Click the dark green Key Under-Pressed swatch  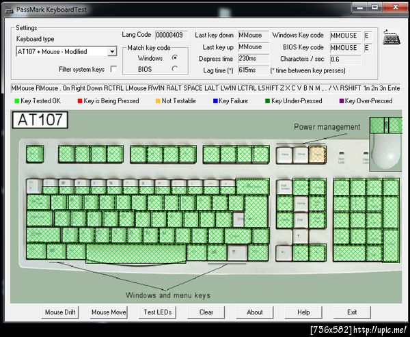(x=267, y=101)
